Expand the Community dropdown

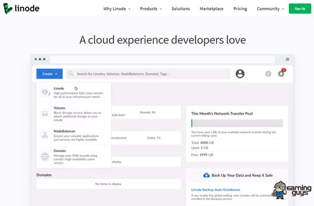point(271,9)
